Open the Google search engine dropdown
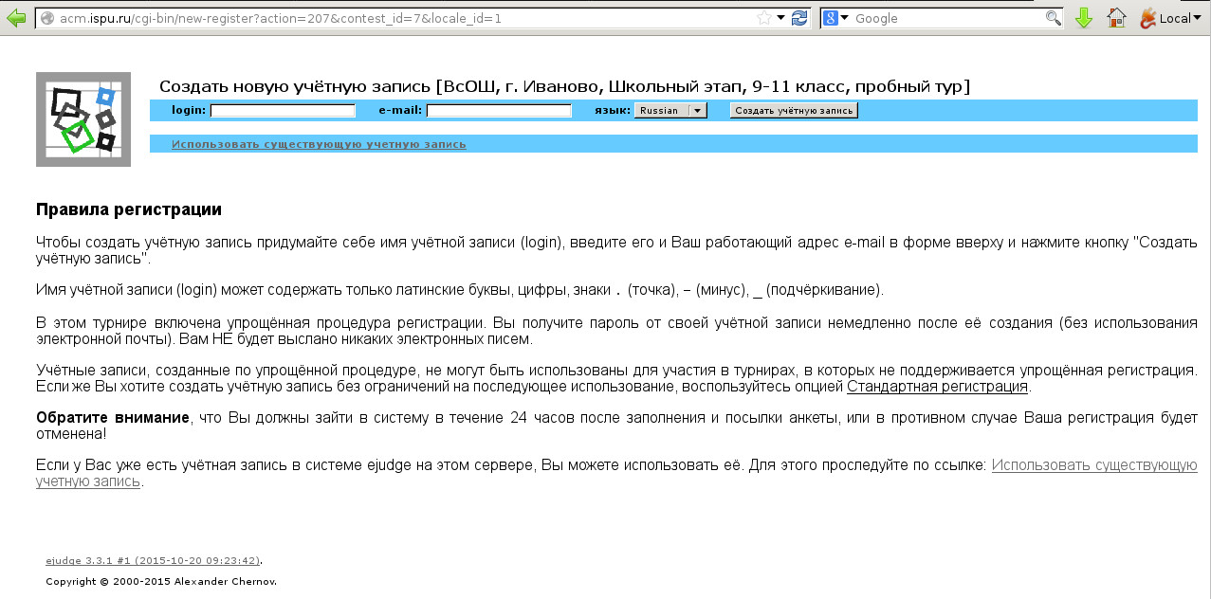The height and width of the screenshot is (599, 1211). [836, 18]
